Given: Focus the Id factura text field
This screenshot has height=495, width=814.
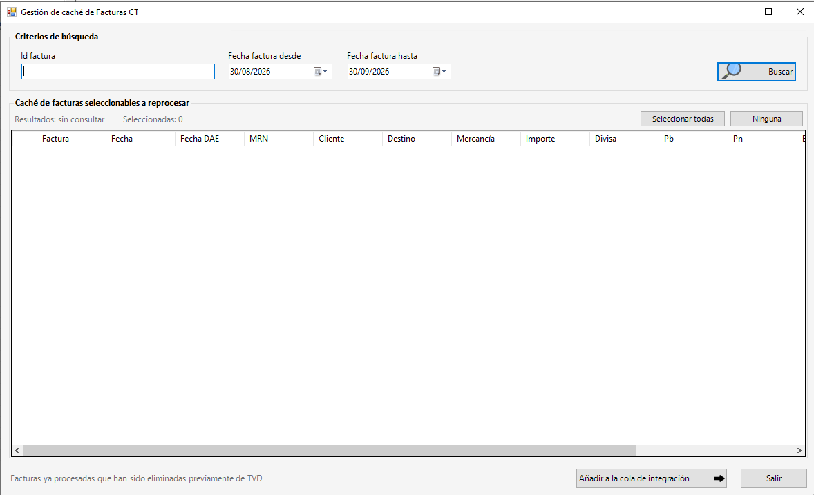Looking at the screenshot, I should [118, 72].
